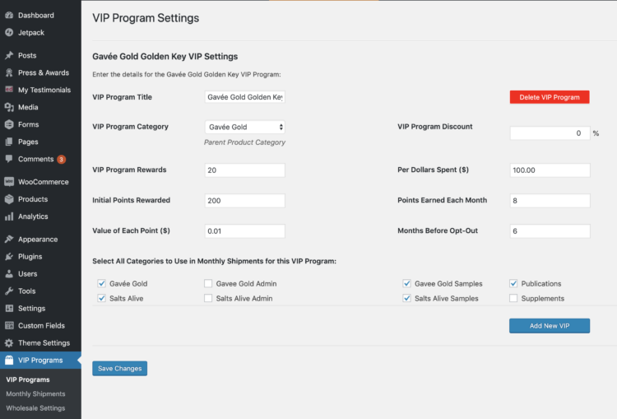Uncheck the Publications checkbox
Screen dimensions: 617x419
pos(513,283)
